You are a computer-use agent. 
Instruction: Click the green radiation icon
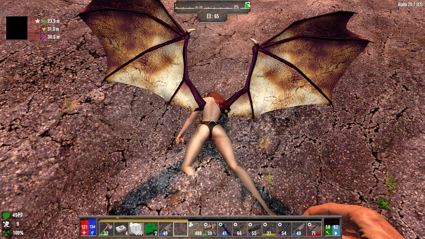(x=6, y=233)
